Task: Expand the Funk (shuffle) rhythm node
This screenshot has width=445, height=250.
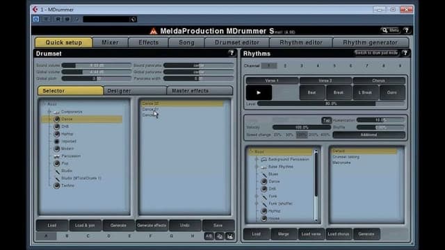Action: (x=257, y=203)
